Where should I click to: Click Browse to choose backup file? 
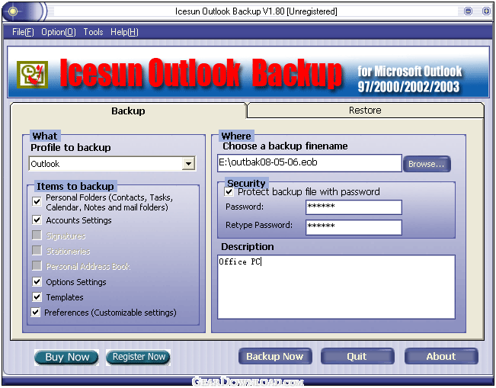click(x=427, y=164)
